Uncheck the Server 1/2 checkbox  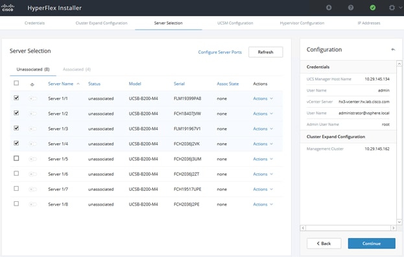pyautogui.click(x=16, y=113)
